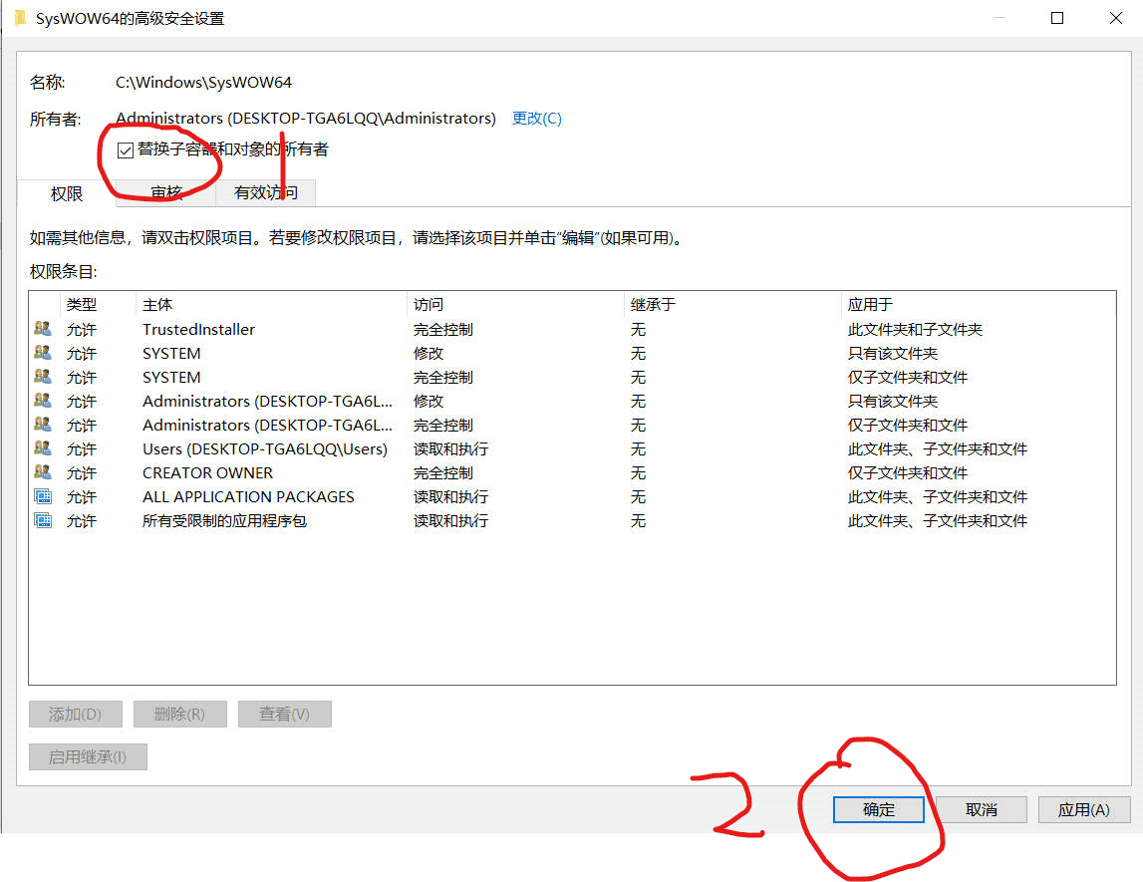Apply changes with the 应用(A) button
The width and height of the screenshot is (1143, 882).
pyautogui.click(x=1083, y=809)
